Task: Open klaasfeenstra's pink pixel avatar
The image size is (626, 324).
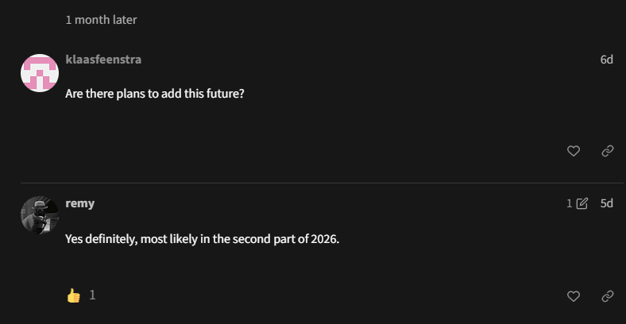Action: click(x=40, y=74)
